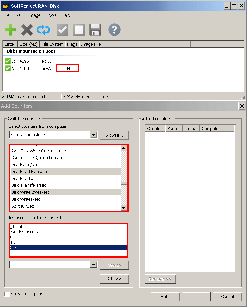Open the Disk menu
This screenshot has height=307, width=247.
18,15
